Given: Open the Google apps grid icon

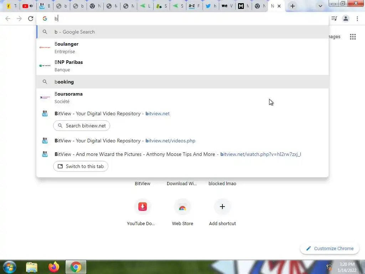Looking at the screenshot, I should pos(353,37).
